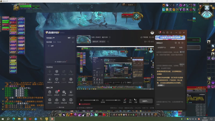Expand the recording options dropdown arrow
Screen dimensions: 215x121
click(132, 100)
